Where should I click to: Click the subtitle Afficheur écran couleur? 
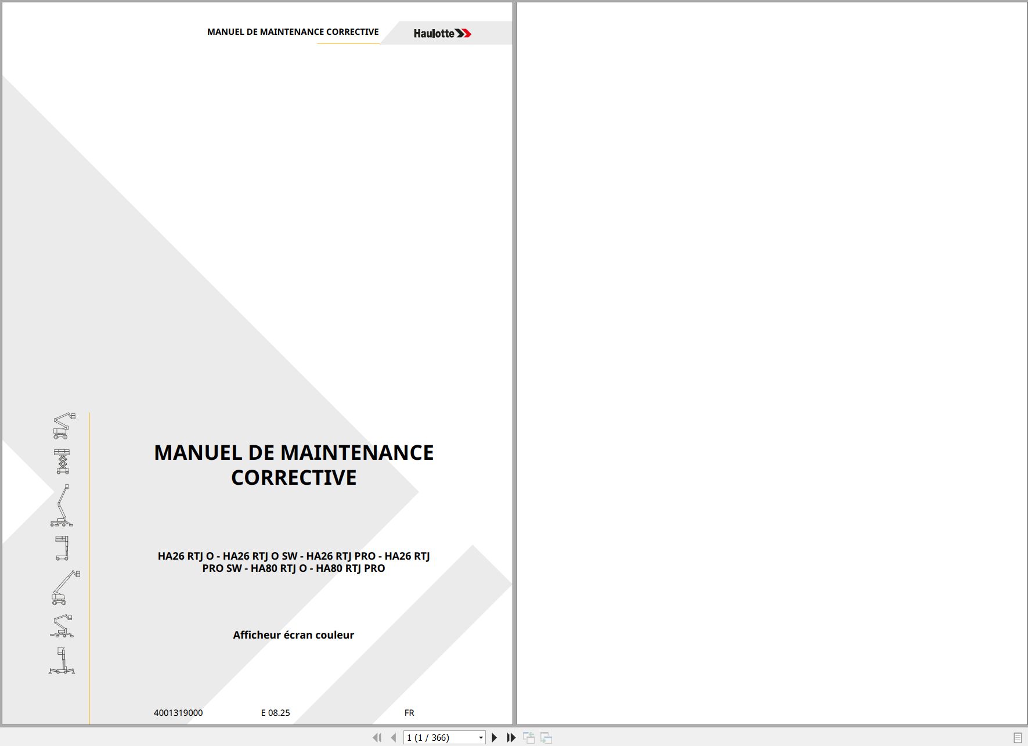pos(294,635)
